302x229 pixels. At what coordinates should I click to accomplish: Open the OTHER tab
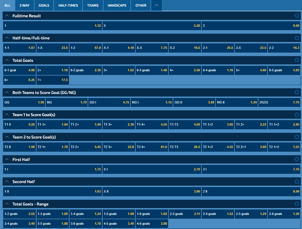141,5
